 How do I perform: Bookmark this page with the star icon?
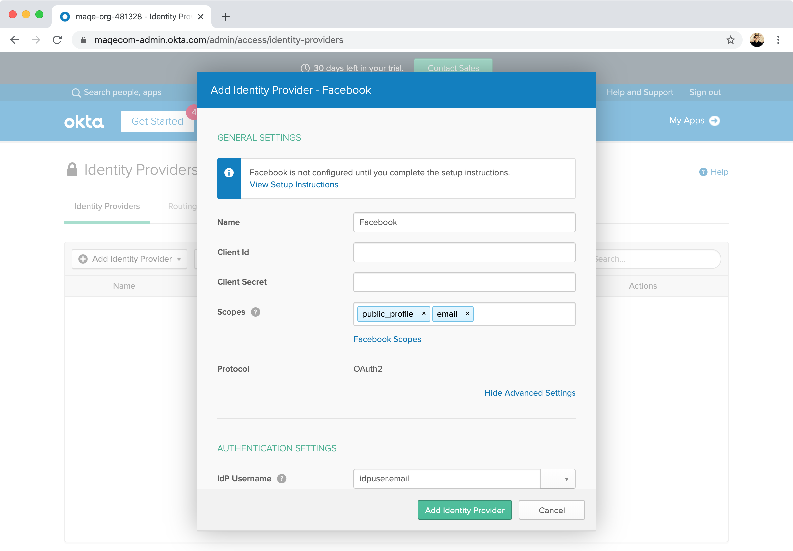[x=730, y=40]
